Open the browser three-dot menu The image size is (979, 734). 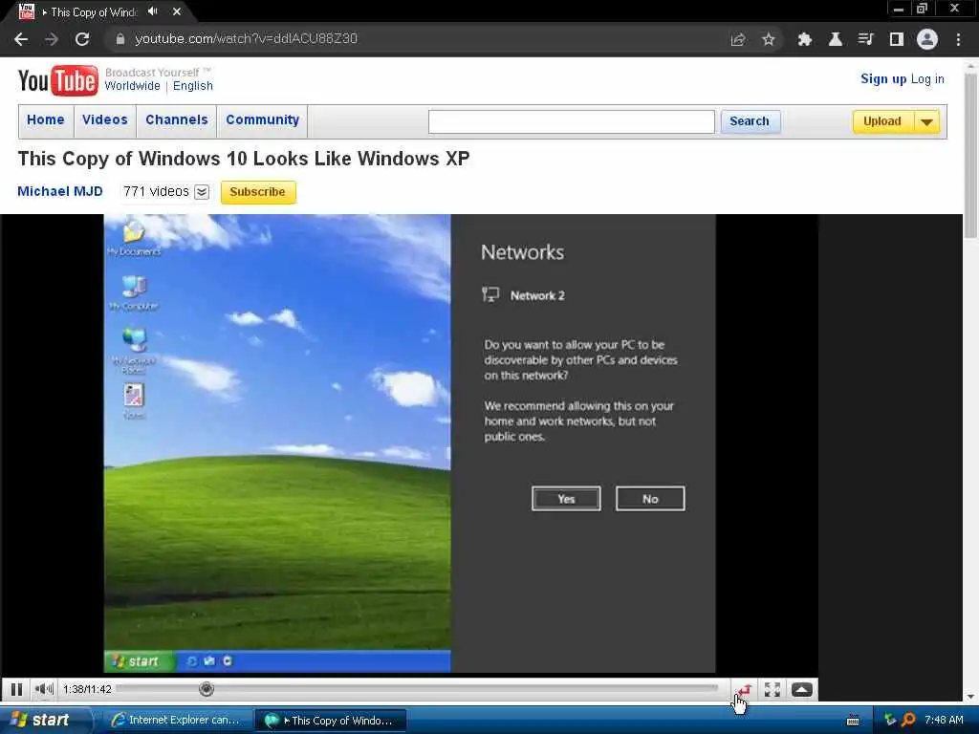click(958, 39)
